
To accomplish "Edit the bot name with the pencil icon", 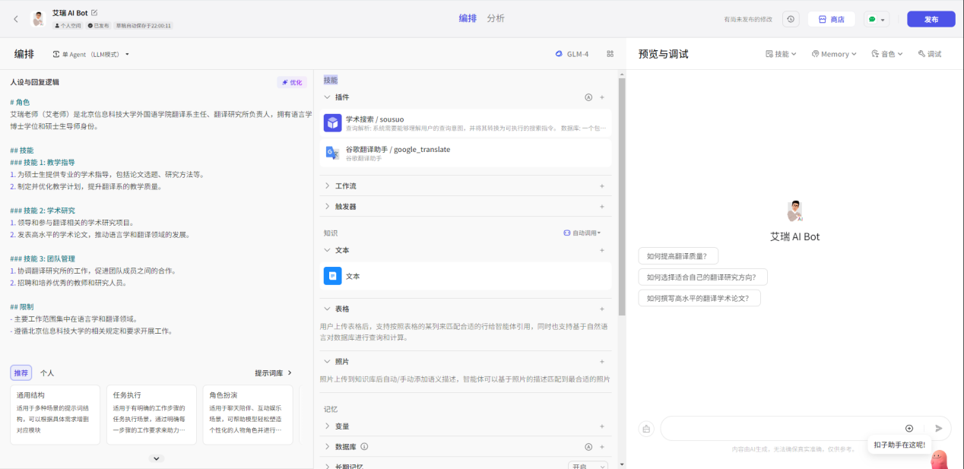I will pyautogui.click(x=94, y=13).
